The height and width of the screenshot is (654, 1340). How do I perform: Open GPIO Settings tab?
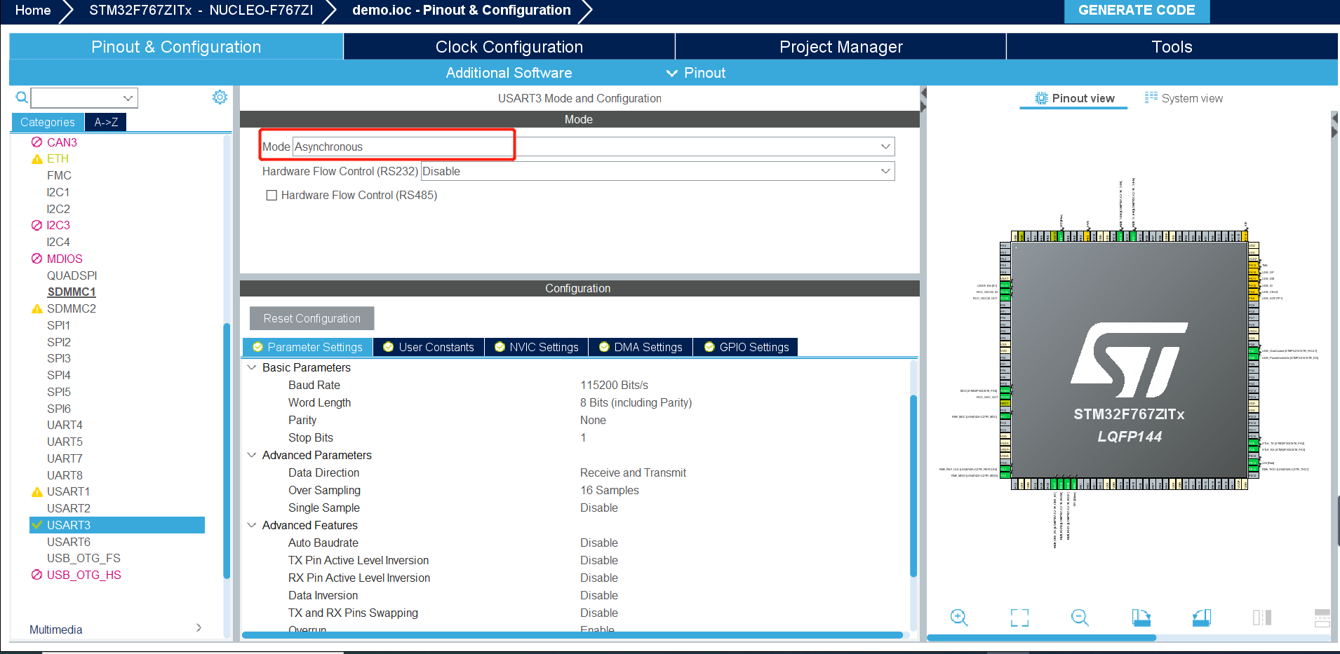[x=746, y=347]
